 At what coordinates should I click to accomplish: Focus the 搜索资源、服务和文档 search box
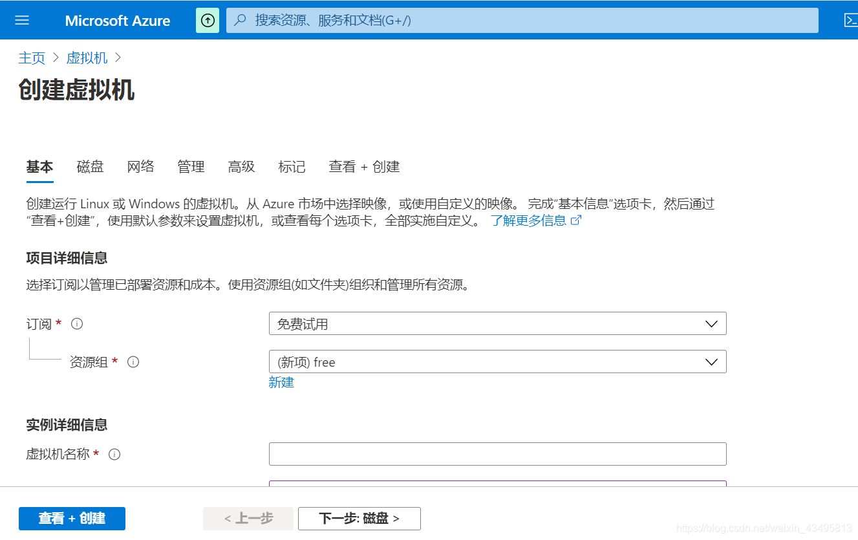(x=522, y=20)
